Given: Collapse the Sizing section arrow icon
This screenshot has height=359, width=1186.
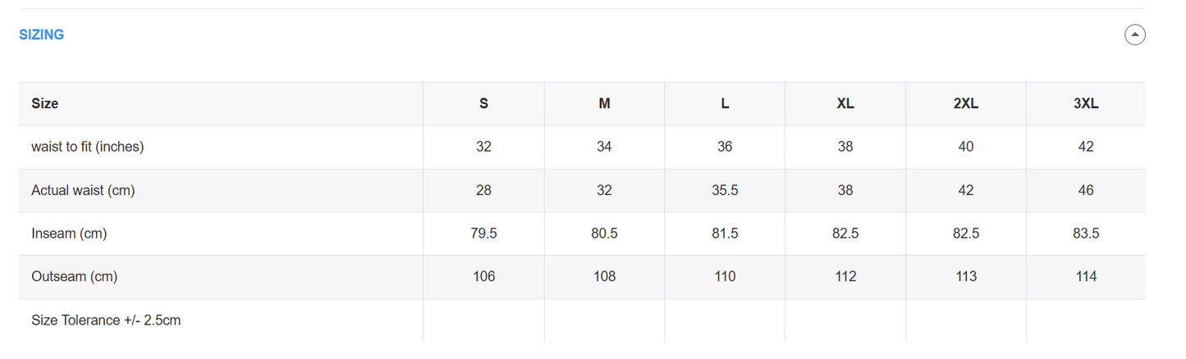Looking at the screenshot, I should tap(1135, 34).
